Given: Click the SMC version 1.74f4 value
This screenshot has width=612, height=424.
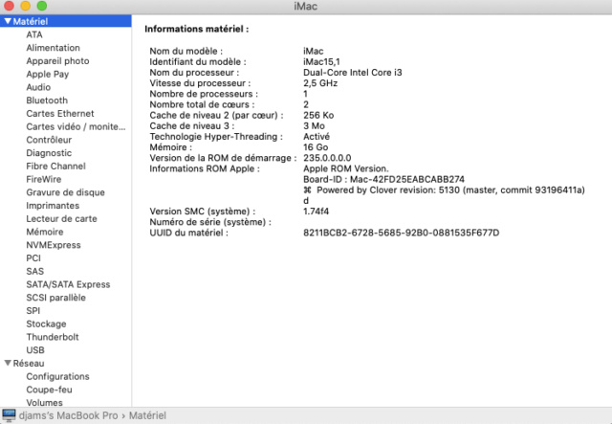Looking at the screenshot, I should (x=317, y=212).
